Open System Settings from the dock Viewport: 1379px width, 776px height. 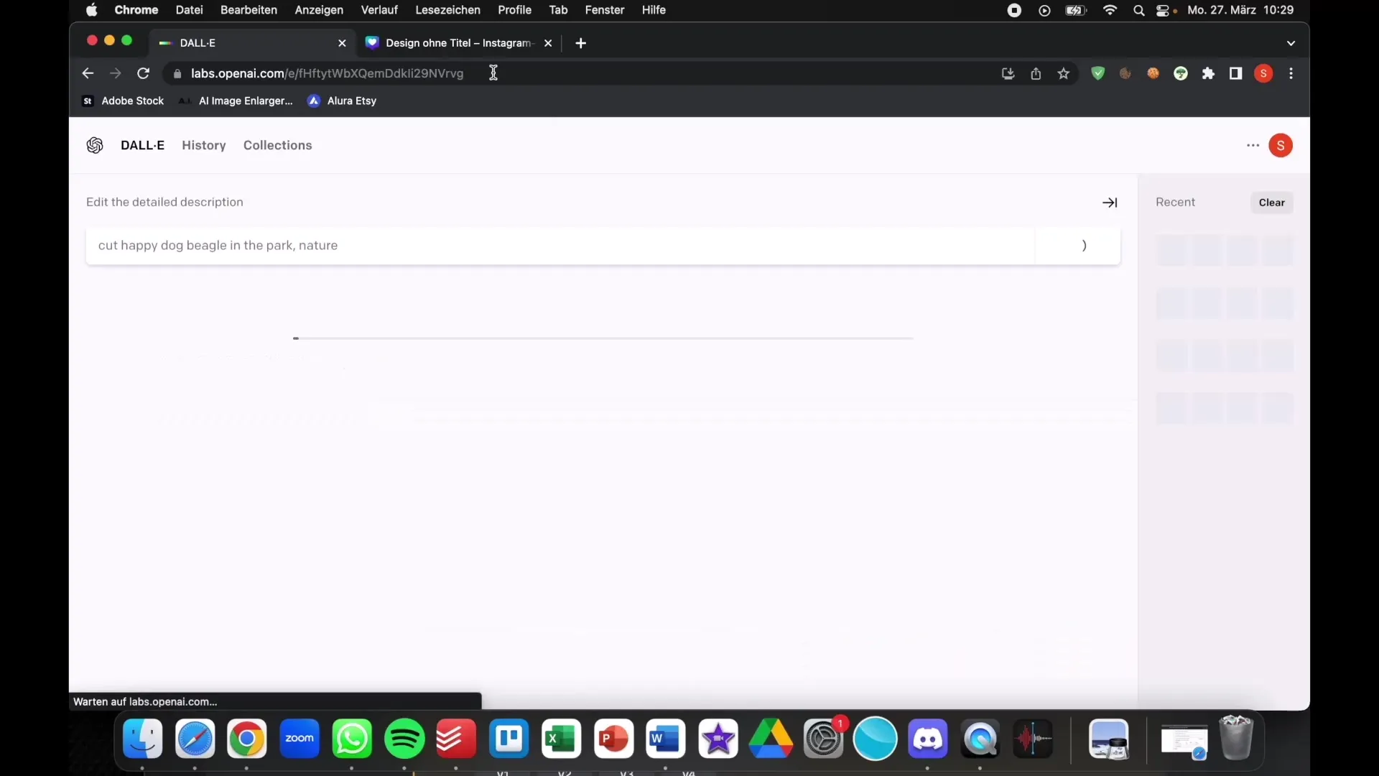(823, 739)
